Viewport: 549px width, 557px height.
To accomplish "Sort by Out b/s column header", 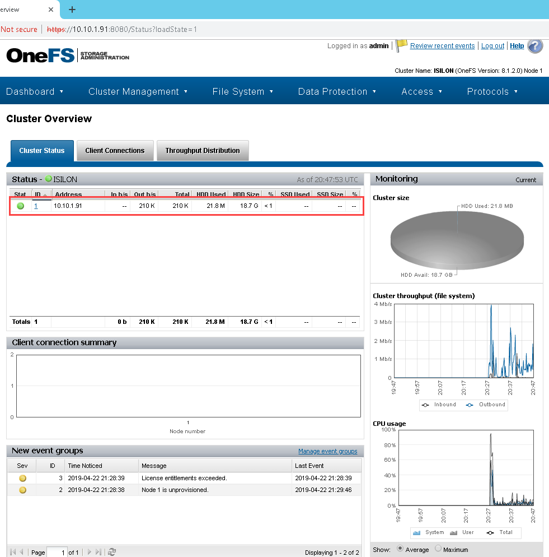I will pos(144,194).
